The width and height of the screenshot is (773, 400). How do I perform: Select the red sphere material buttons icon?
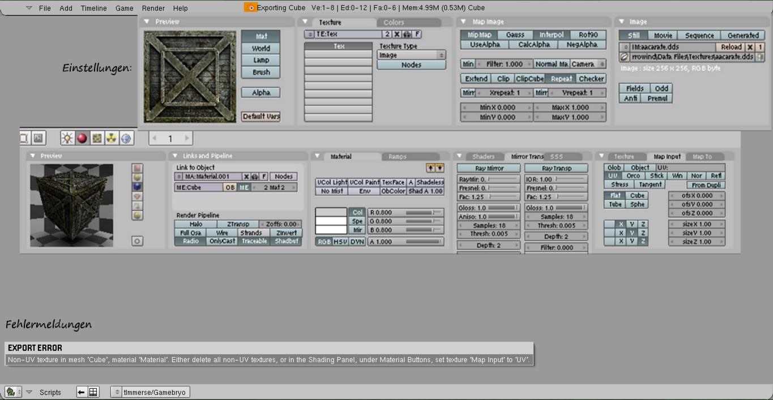[x=82, y=138]
